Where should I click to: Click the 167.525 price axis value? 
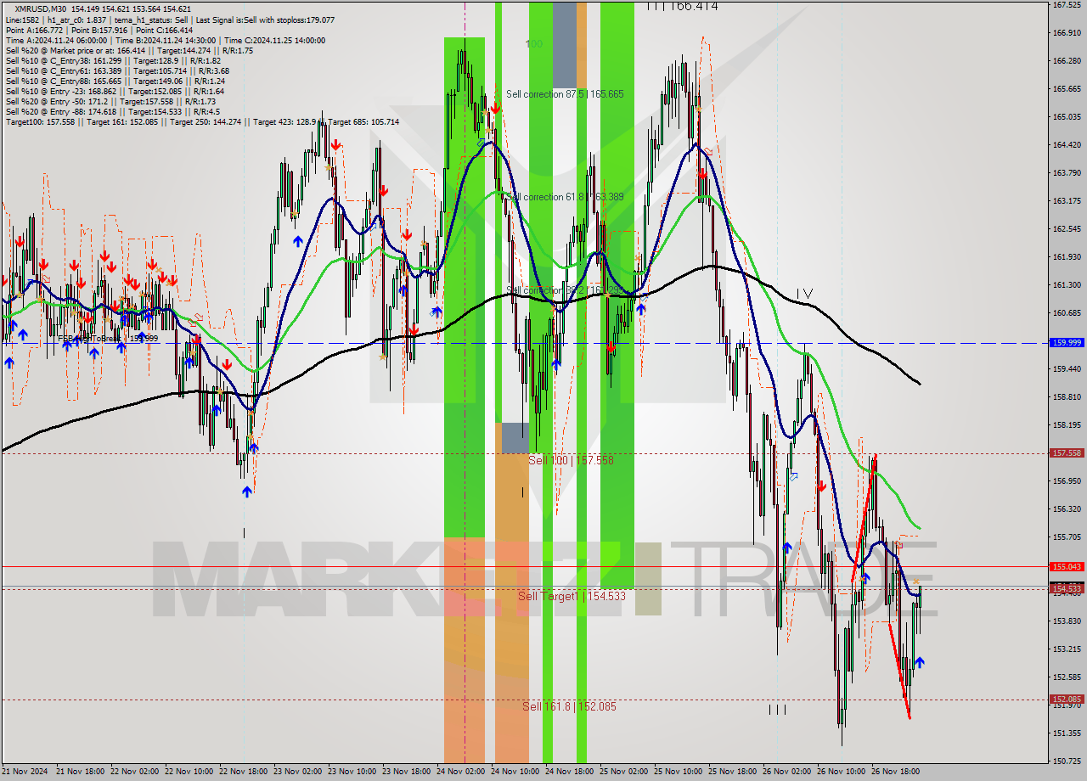coord(1067,5)
